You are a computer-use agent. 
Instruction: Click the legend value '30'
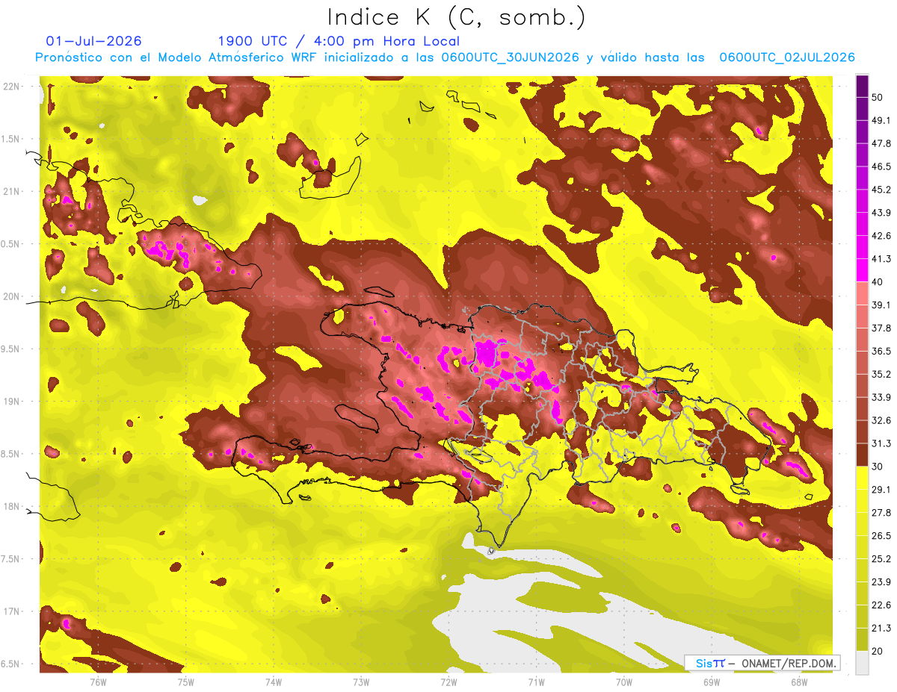pyautogui.click(x=878, y=467)
